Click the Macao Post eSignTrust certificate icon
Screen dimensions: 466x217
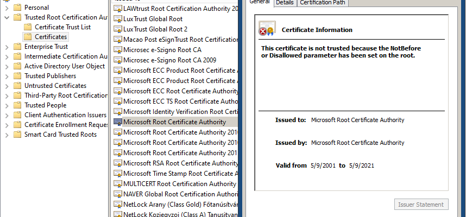pyautogui.click(x=118, y=40)
